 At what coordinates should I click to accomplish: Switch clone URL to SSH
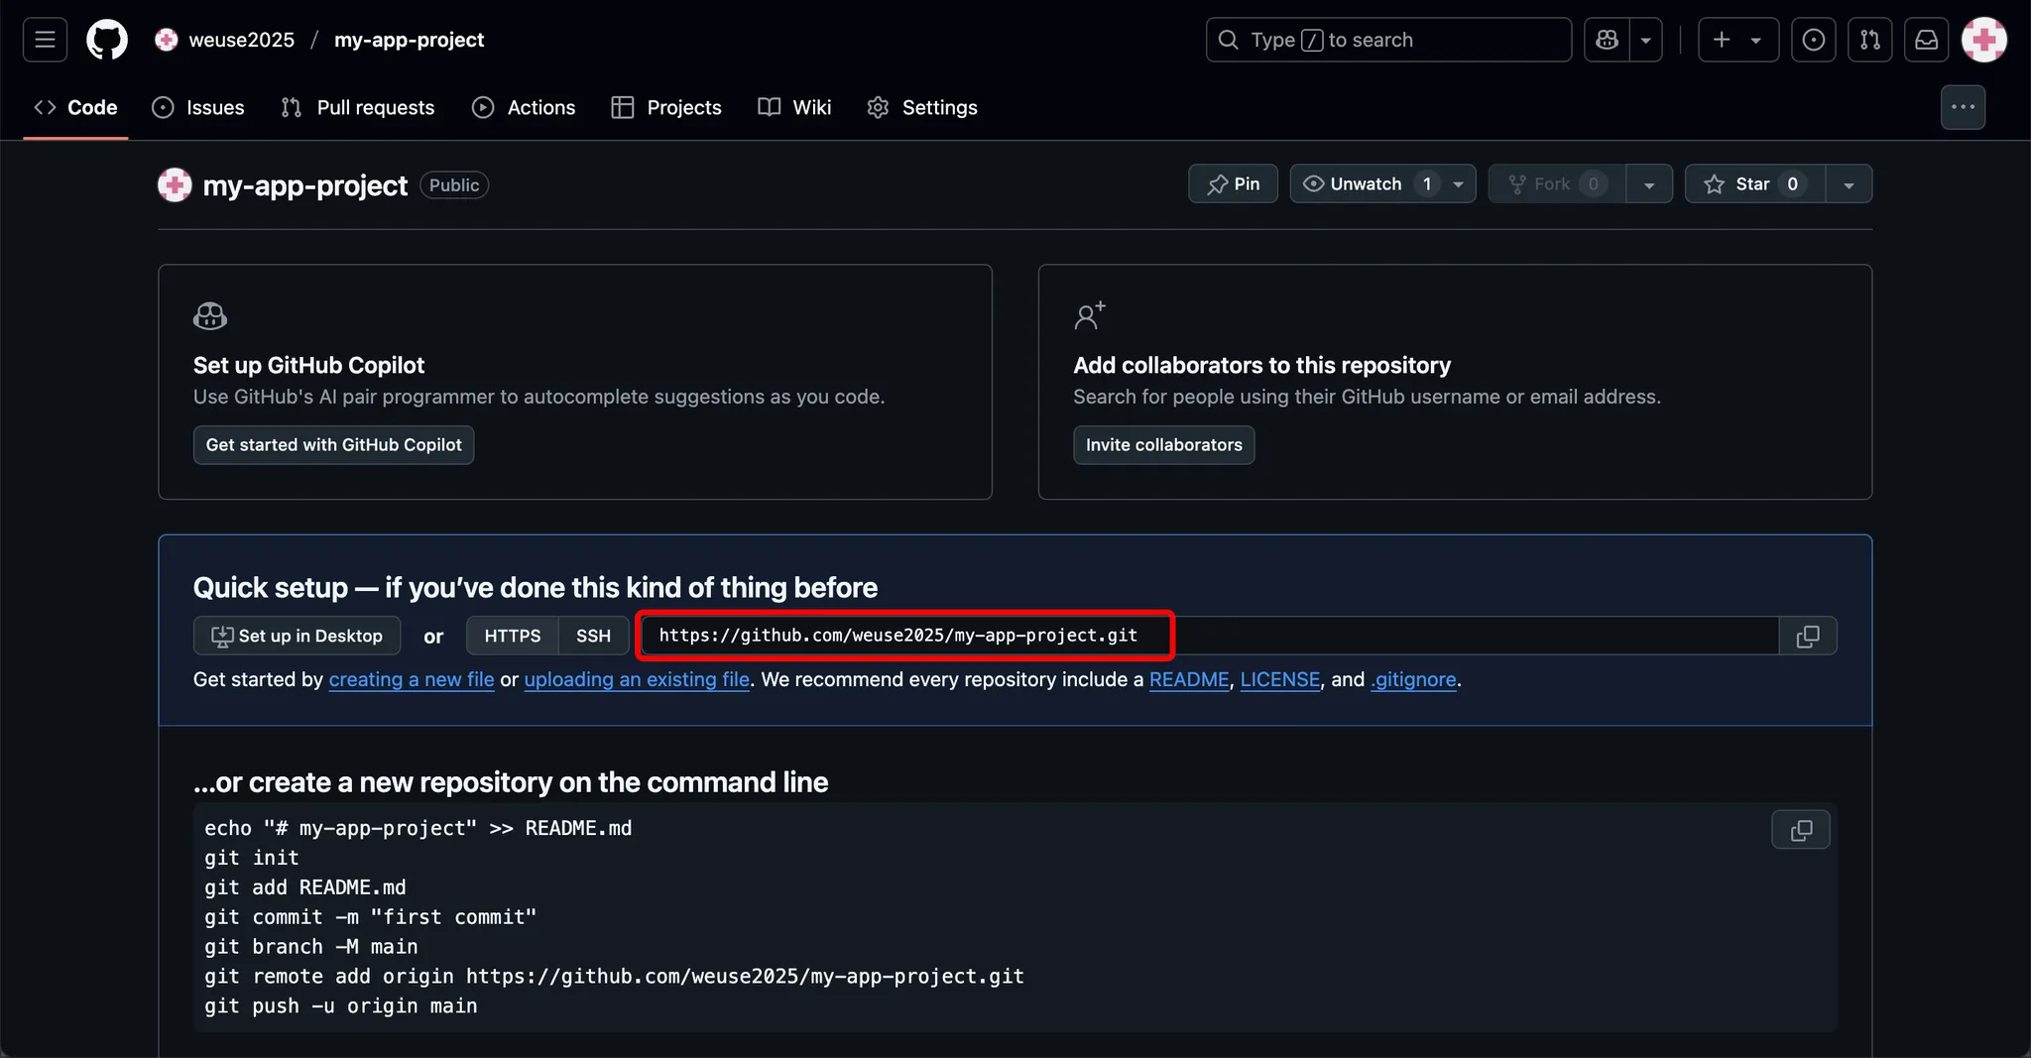click(x=593, y=636)
